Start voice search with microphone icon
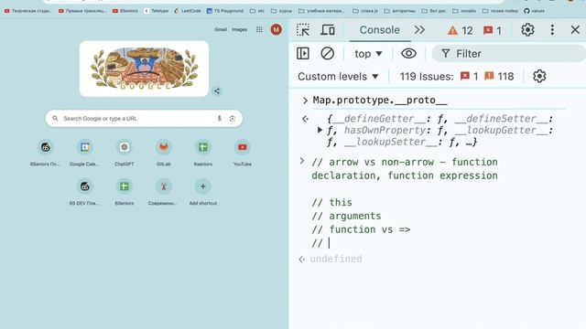Image resolution: width=586 pixels, height=329 pixels. 220,119
